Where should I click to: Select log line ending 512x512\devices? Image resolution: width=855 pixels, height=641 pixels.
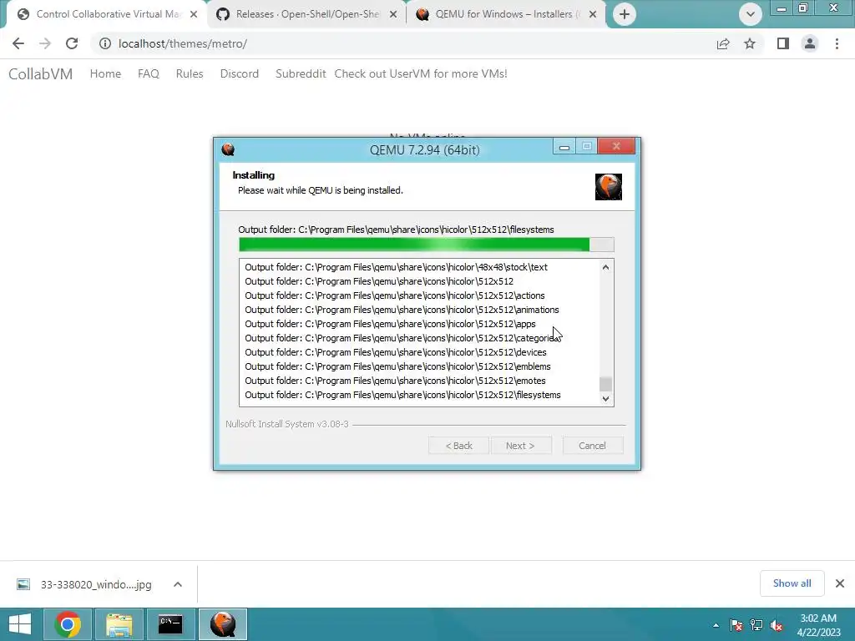click(395, 352)
